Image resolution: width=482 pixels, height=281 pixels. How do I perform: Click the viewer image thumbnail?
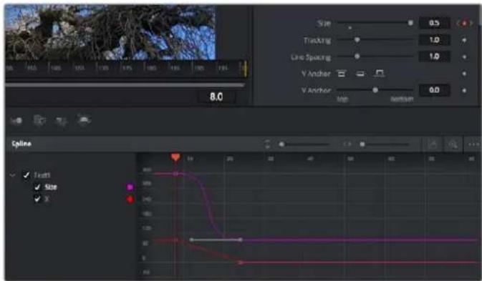[110, 32]
